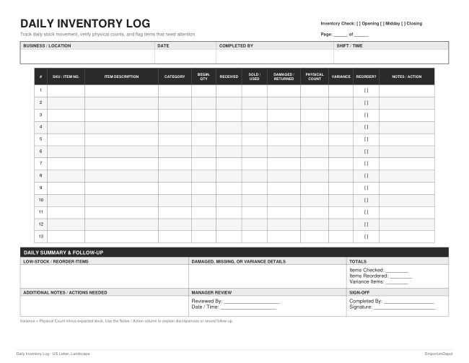Screen dimensions: 469x363
Task: Click the Damaged, Missing, or Variance Details box
Action: coord(268,276)
